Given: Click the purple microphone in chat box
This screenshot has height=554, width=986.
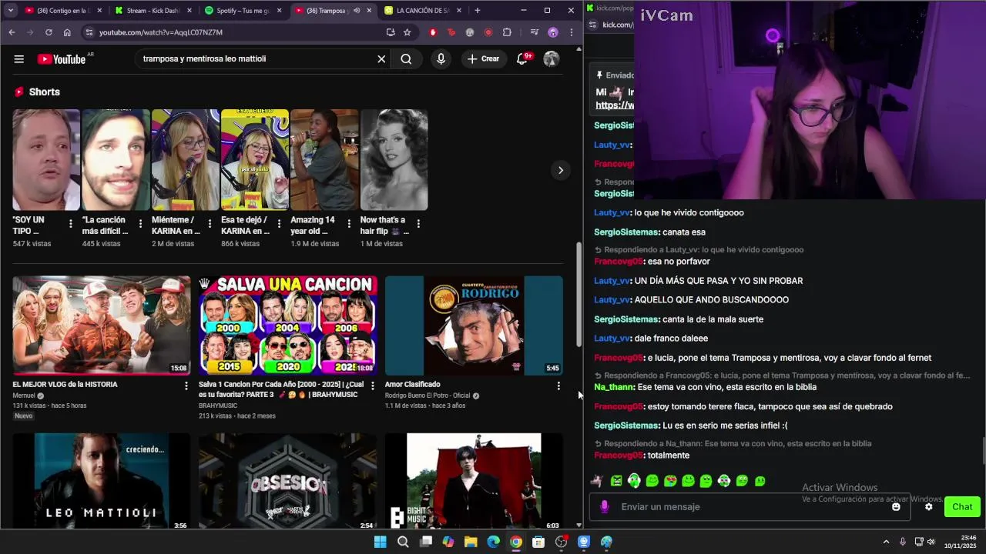Looking at the screenshot, I should (x=605, y=507).
